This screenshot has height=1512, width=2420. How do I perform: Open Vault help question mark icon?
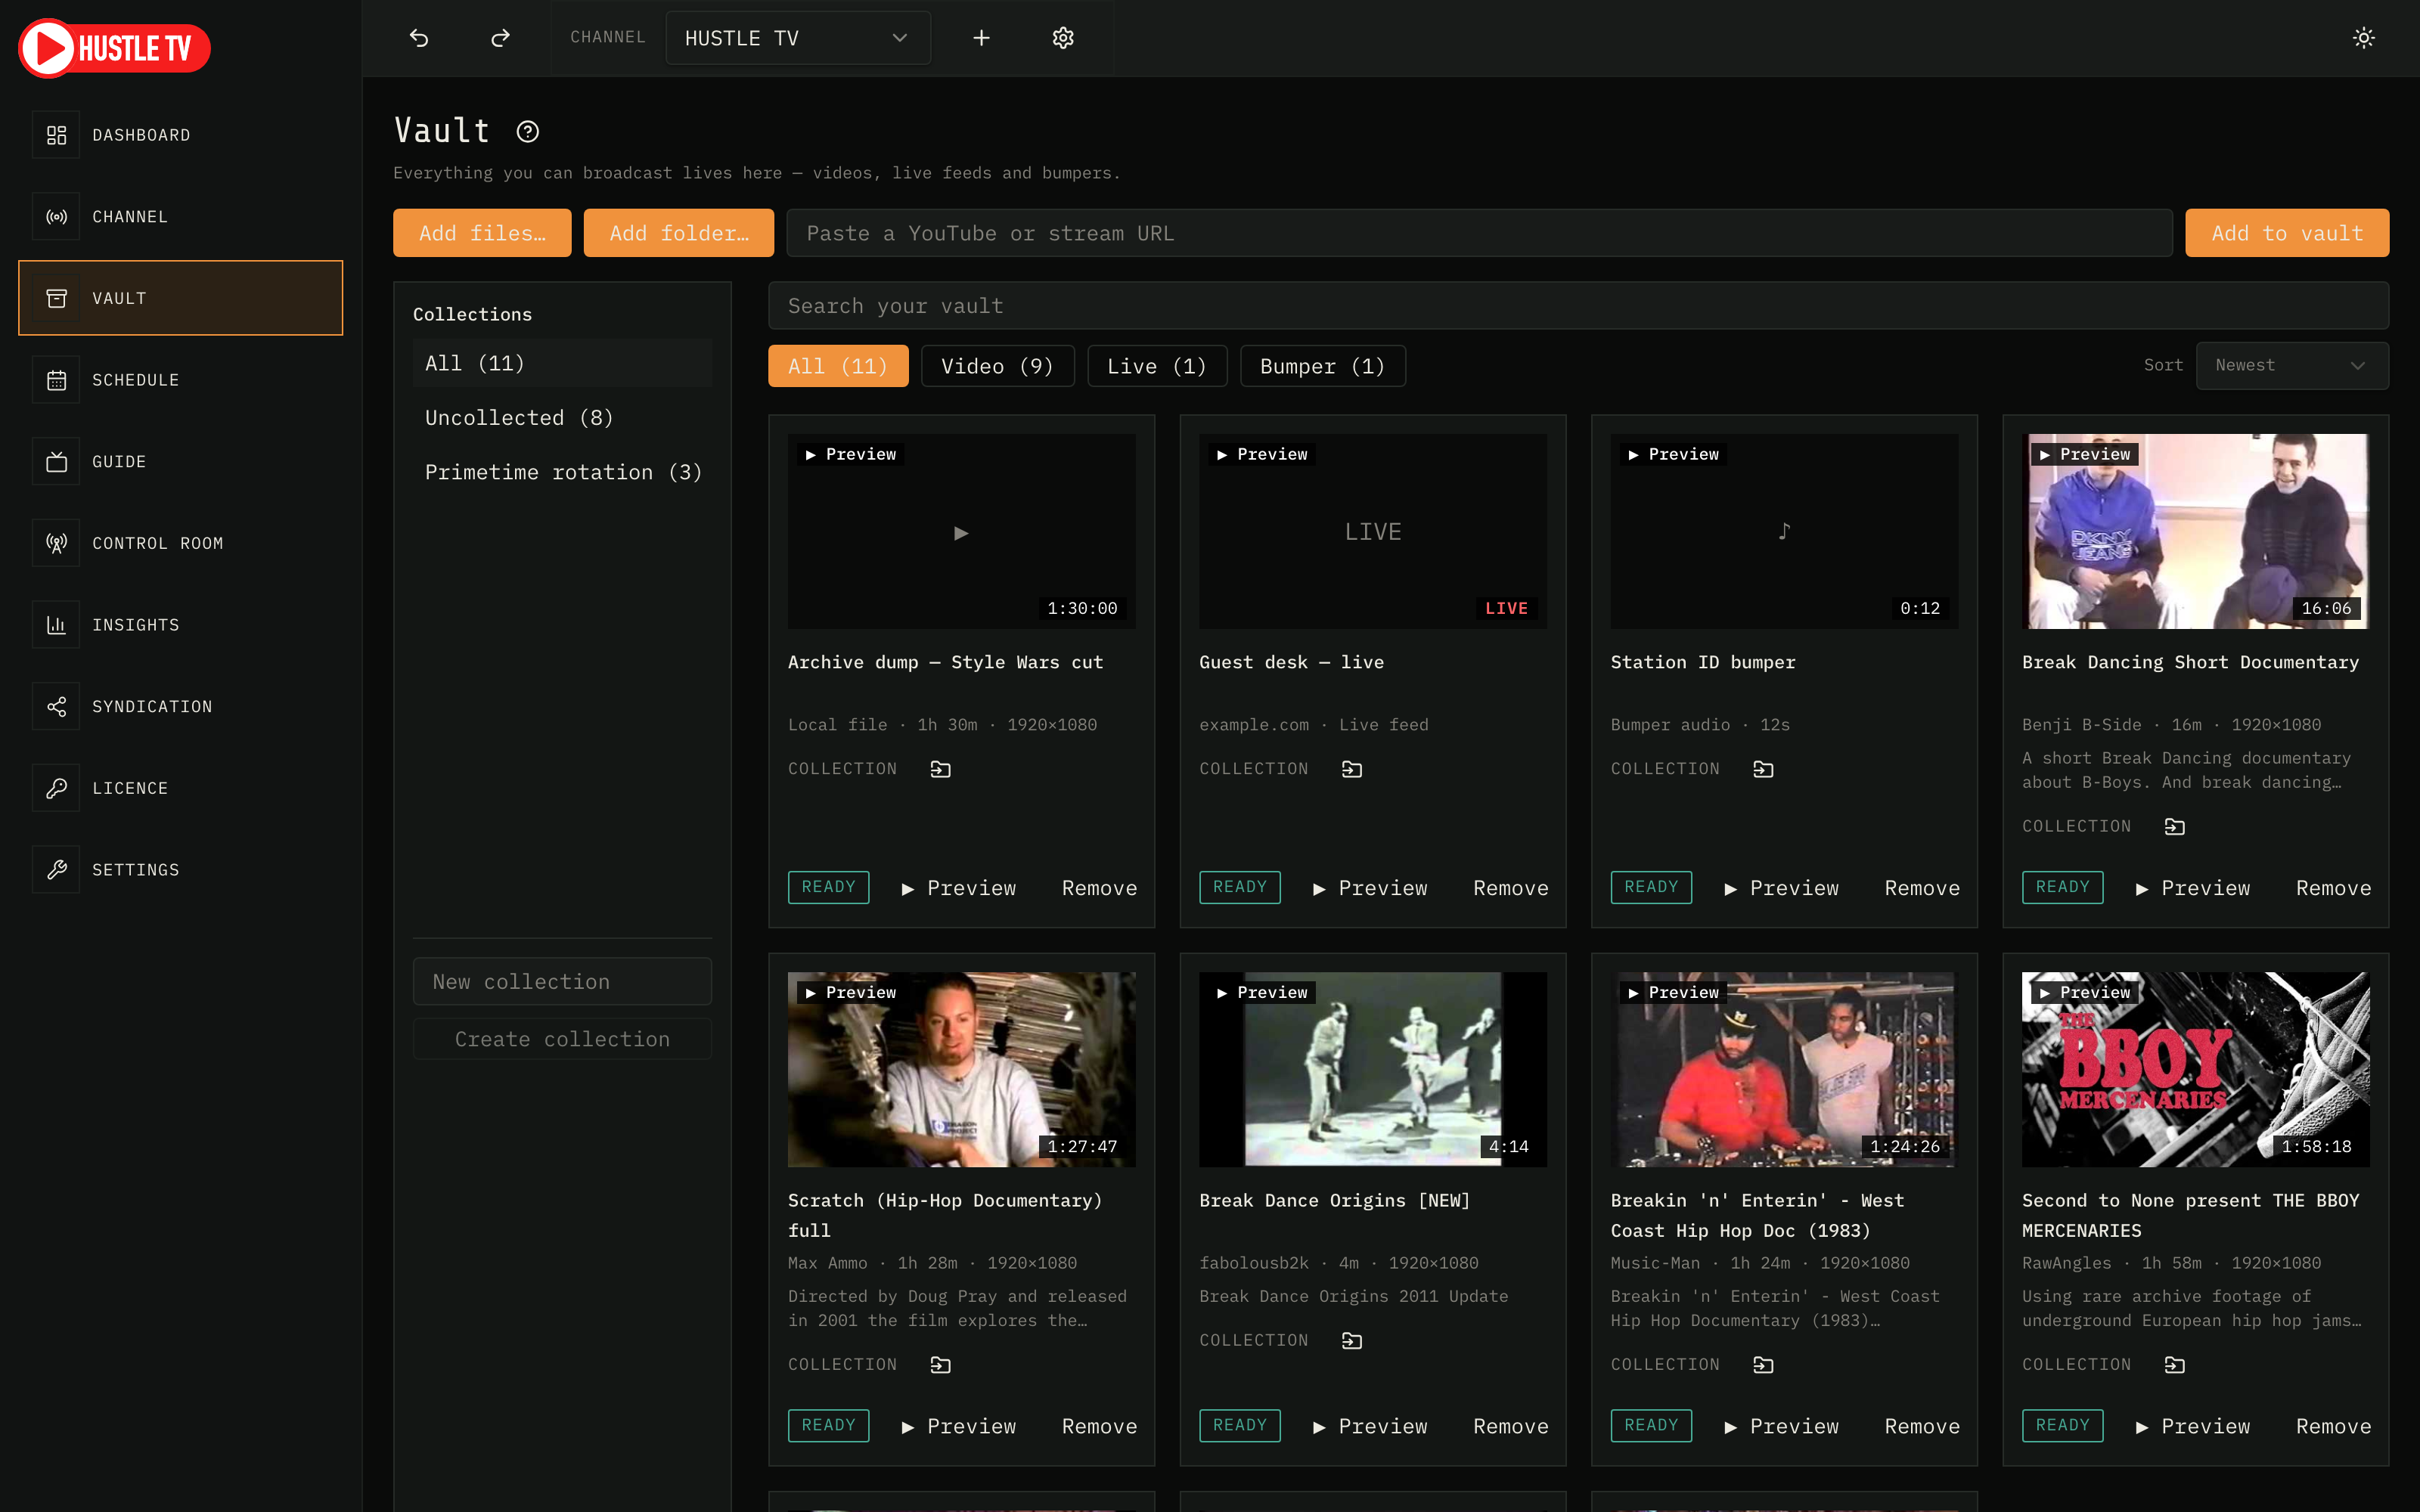tap(528, 131)
